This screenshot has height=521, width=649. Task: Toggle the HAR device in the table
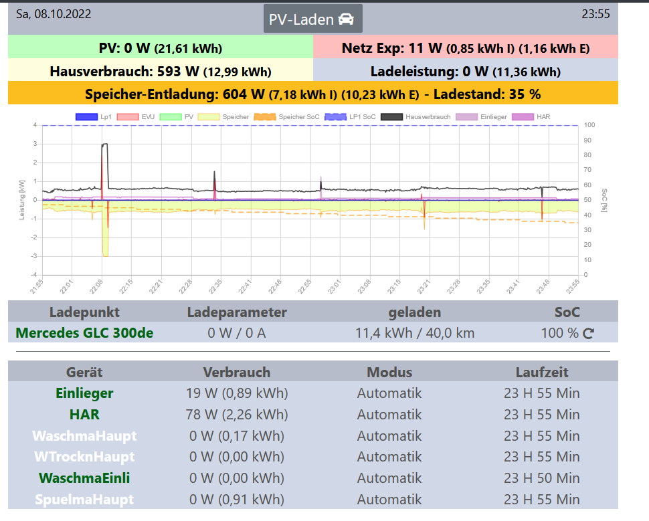(x=84, y=415)
